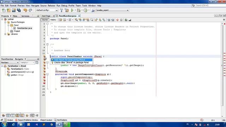This screenshot has height=127, width=226.
Task: Click the Redo arrow icon
Action: [x=30, y=10]
